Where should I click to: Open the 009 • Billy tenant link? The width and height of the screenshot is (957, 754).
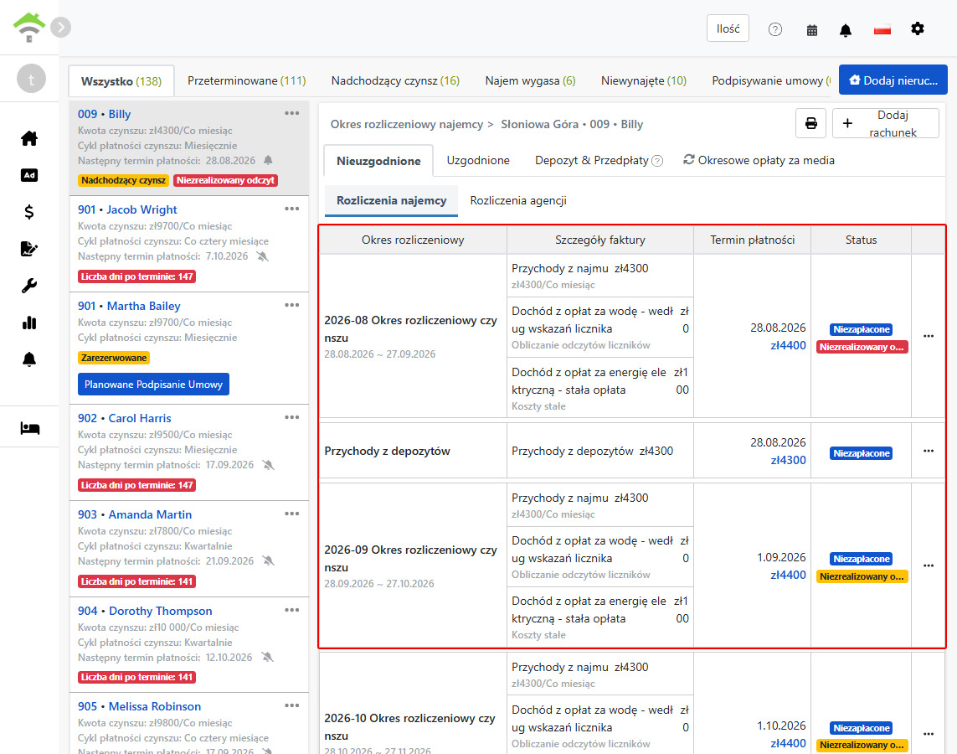click(x=105, y=114)
